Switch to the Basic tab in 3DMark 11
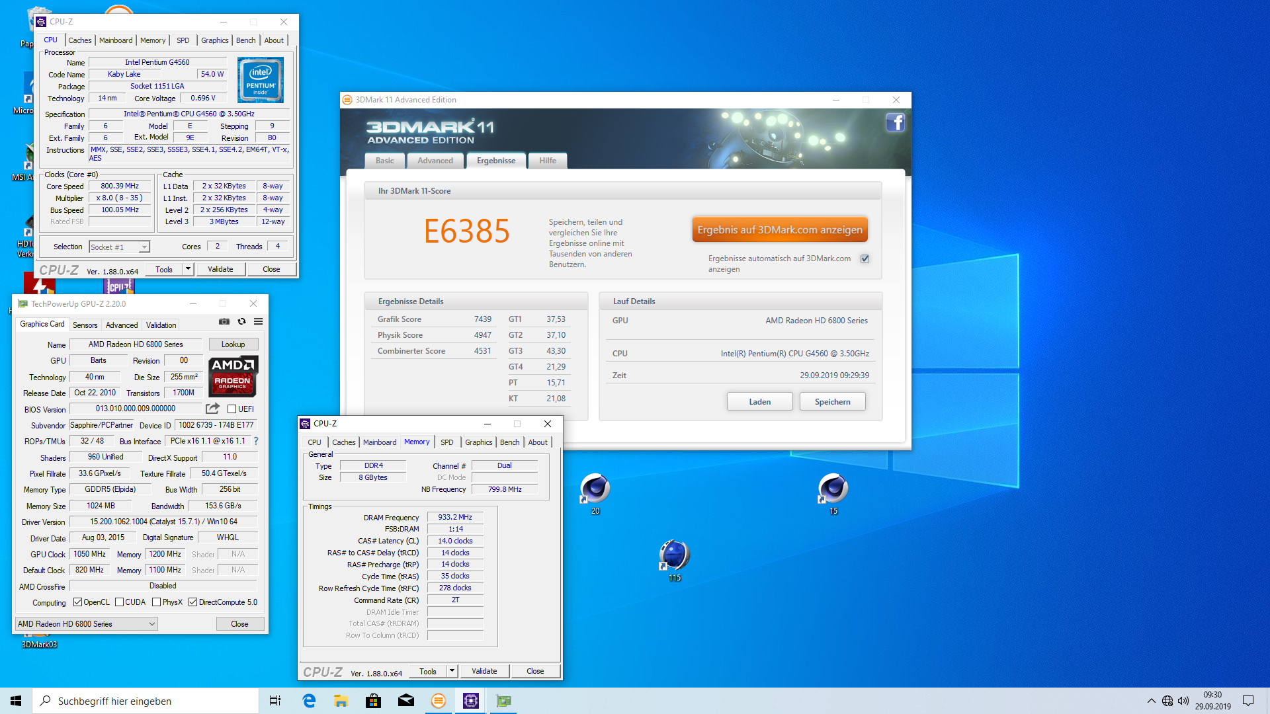The width and height of the screenshot is (1270, 714). click(x=384, y=161)
